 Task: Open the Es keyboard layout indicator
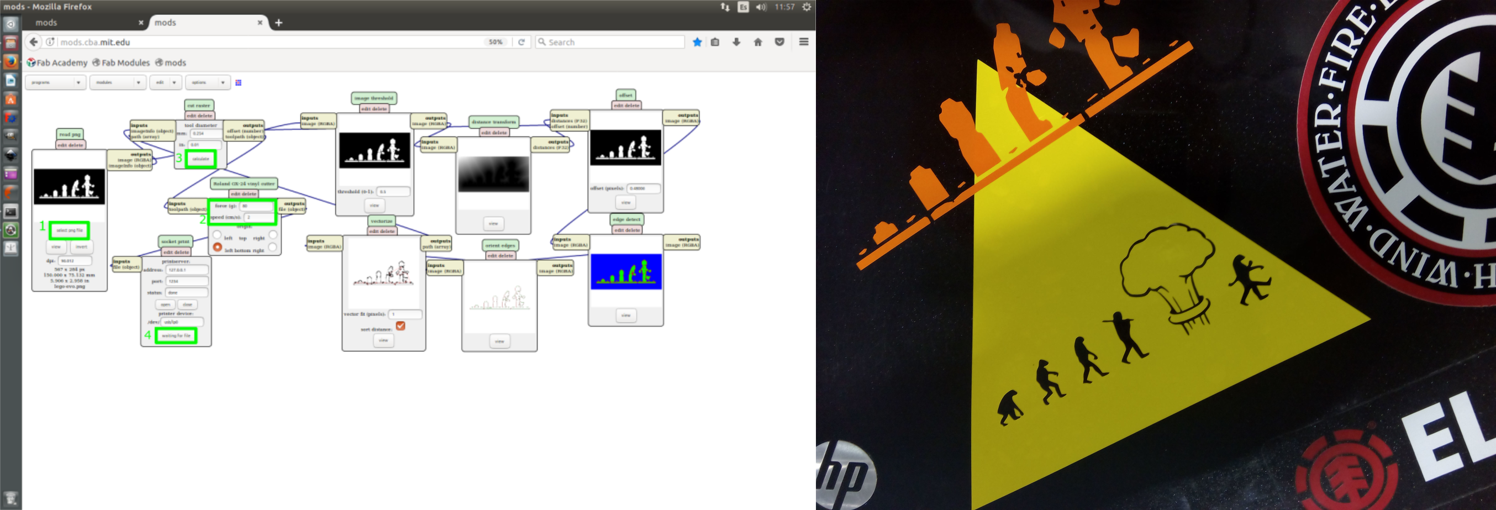click(x=743, y=7)
